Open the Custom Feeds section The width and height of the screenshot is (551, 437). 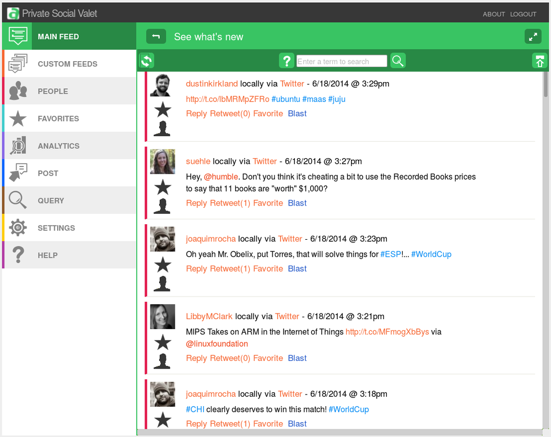pyautogui.click(x=67, y=64)
